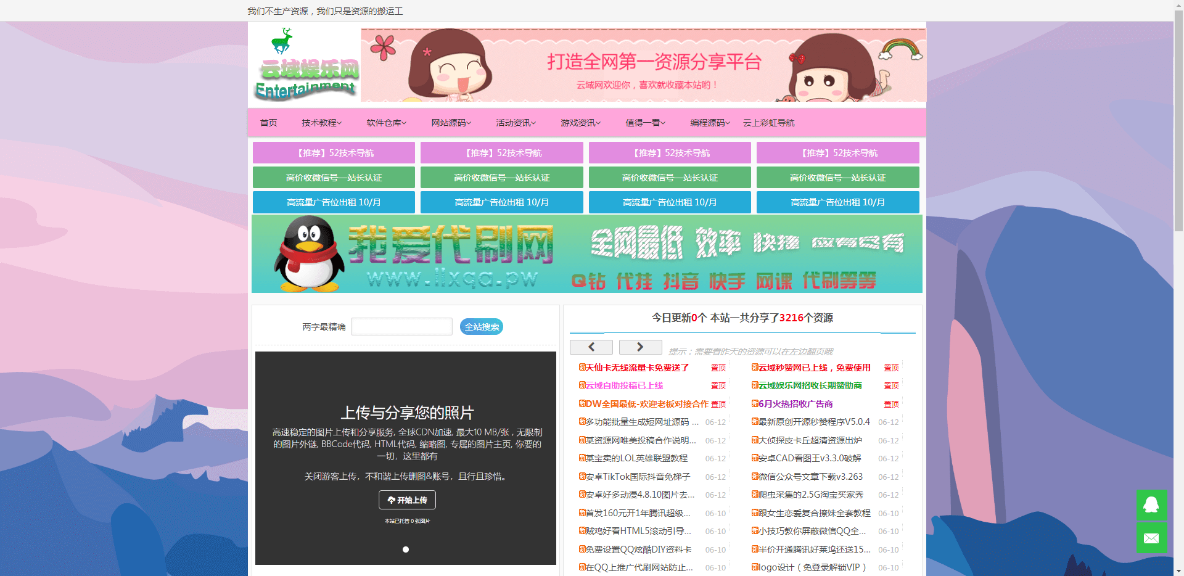Expand the 游戏资讯 dropdown
The width and height of the screenshot is (1184, 576).
[x=580, y=122]
